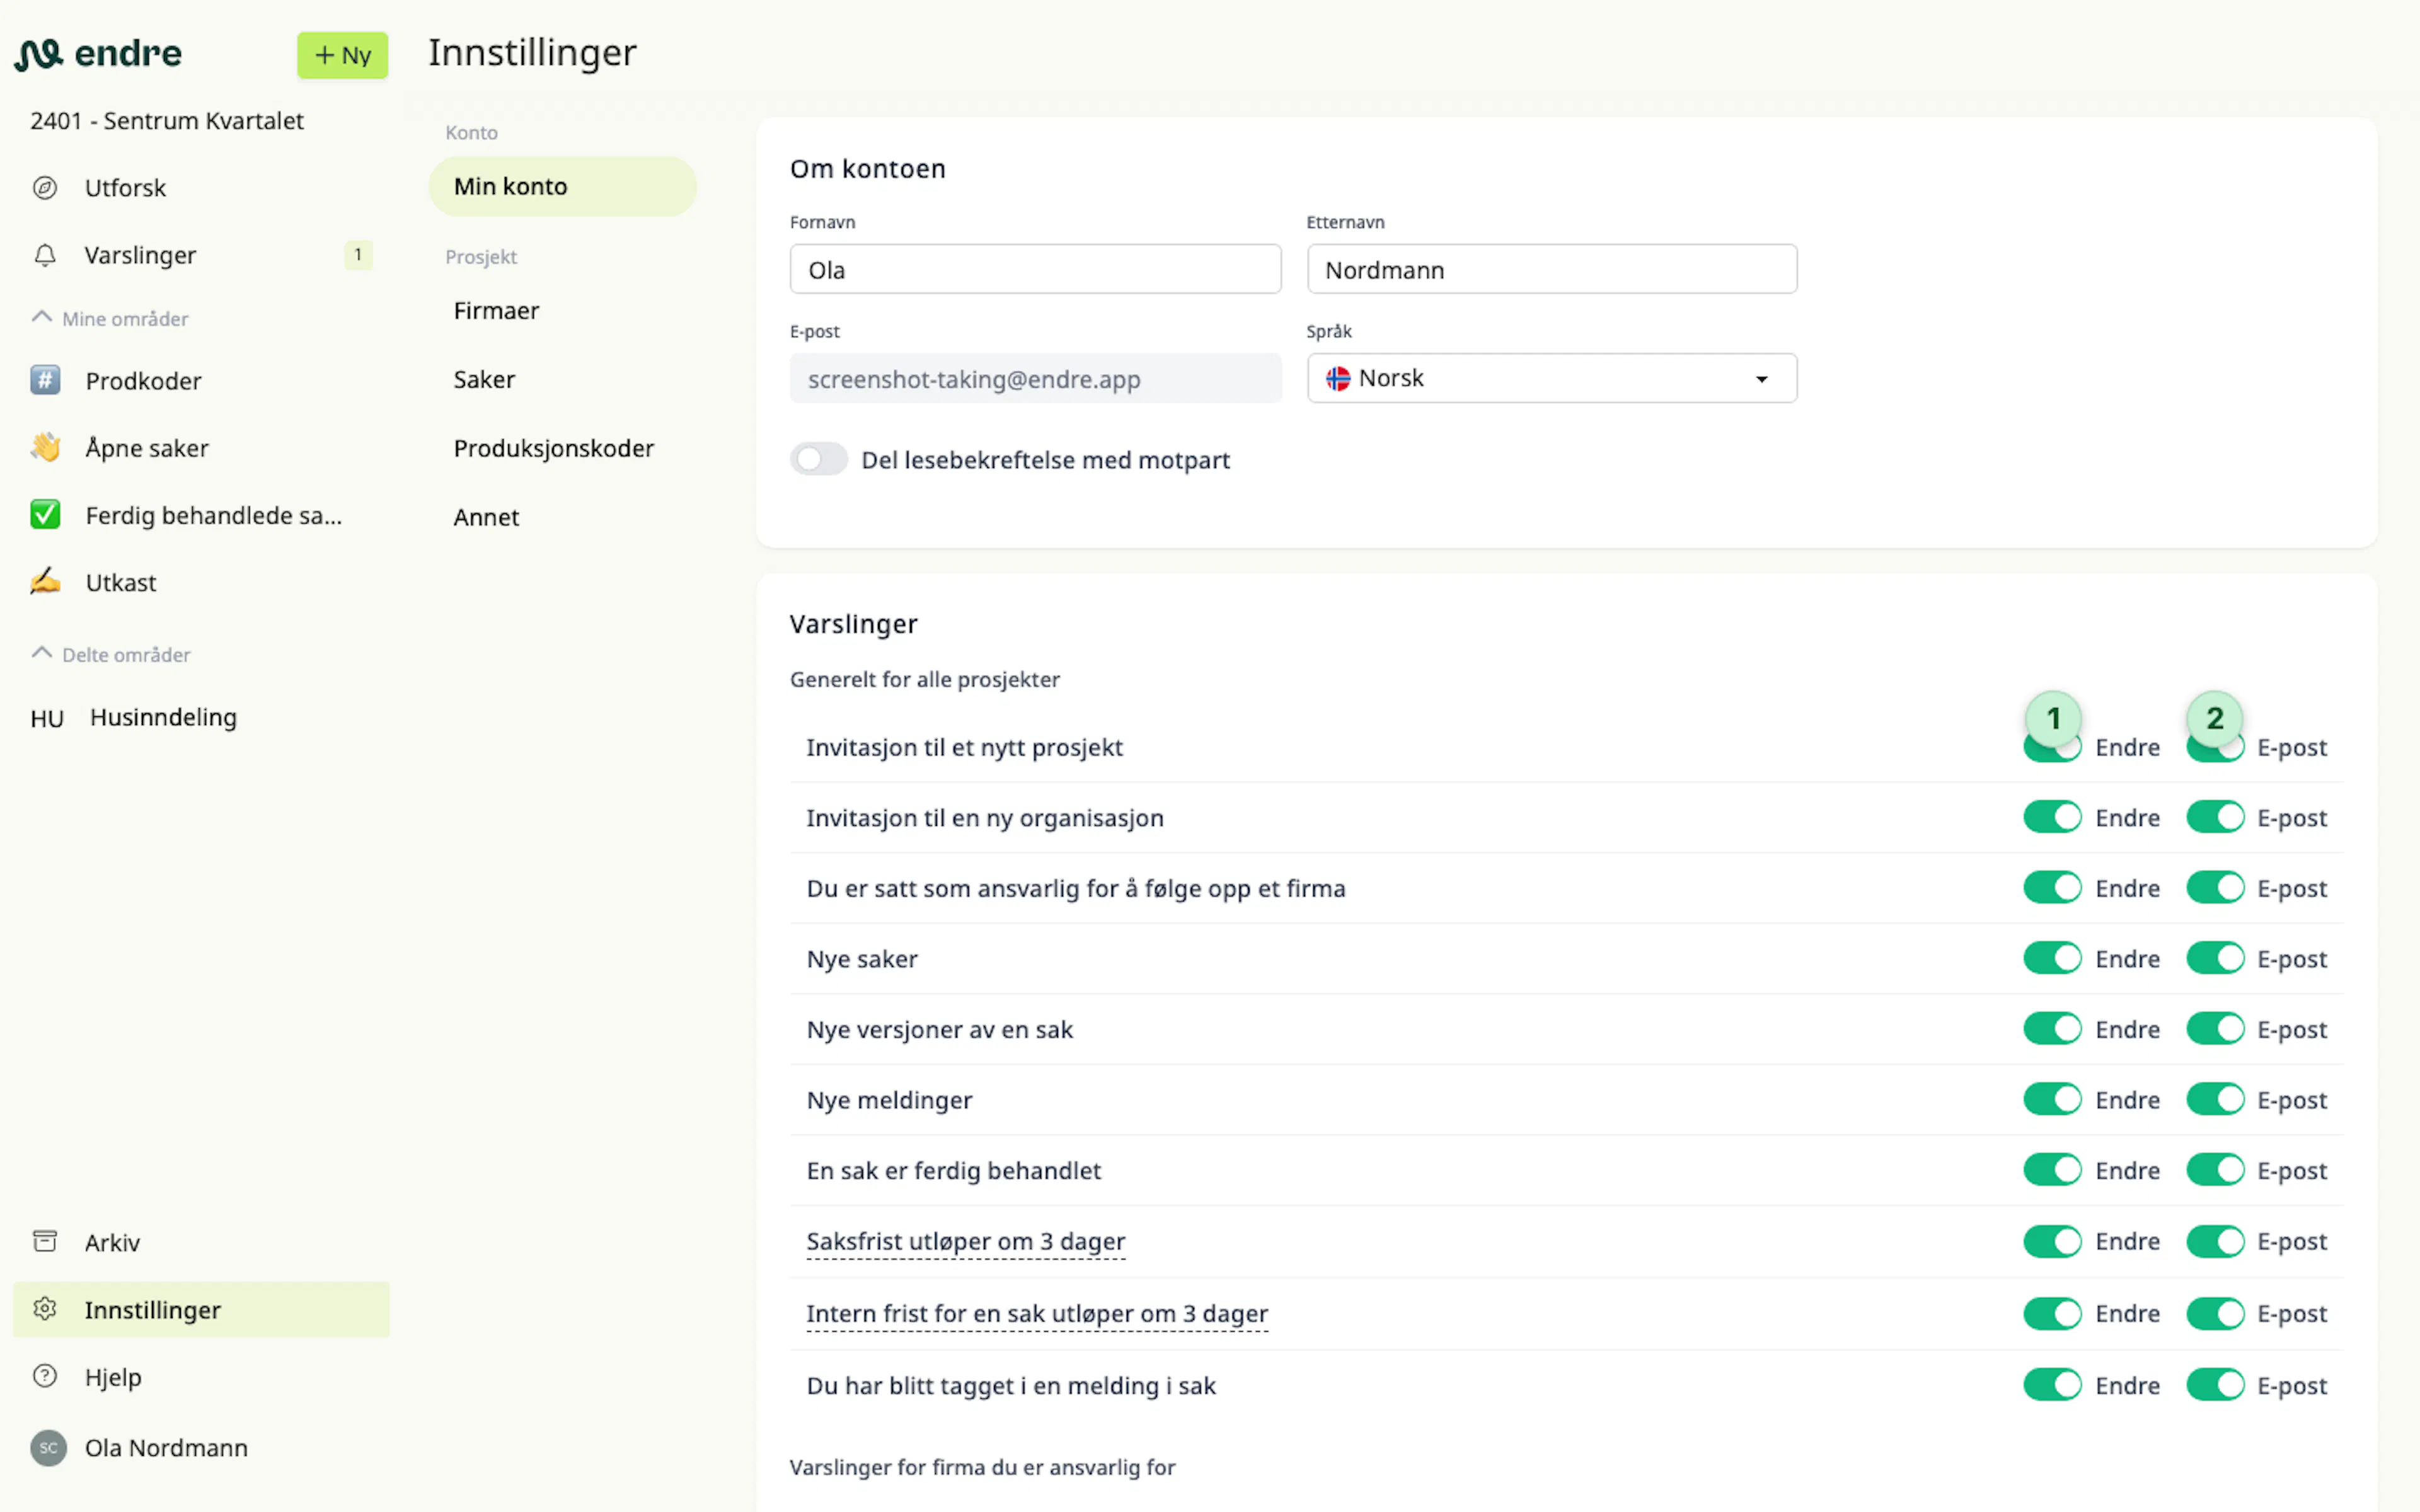Click the Innstillinger page title
Image resolution: width=2420 pixels, height=1512 pixels.
[x=532, y=52]
